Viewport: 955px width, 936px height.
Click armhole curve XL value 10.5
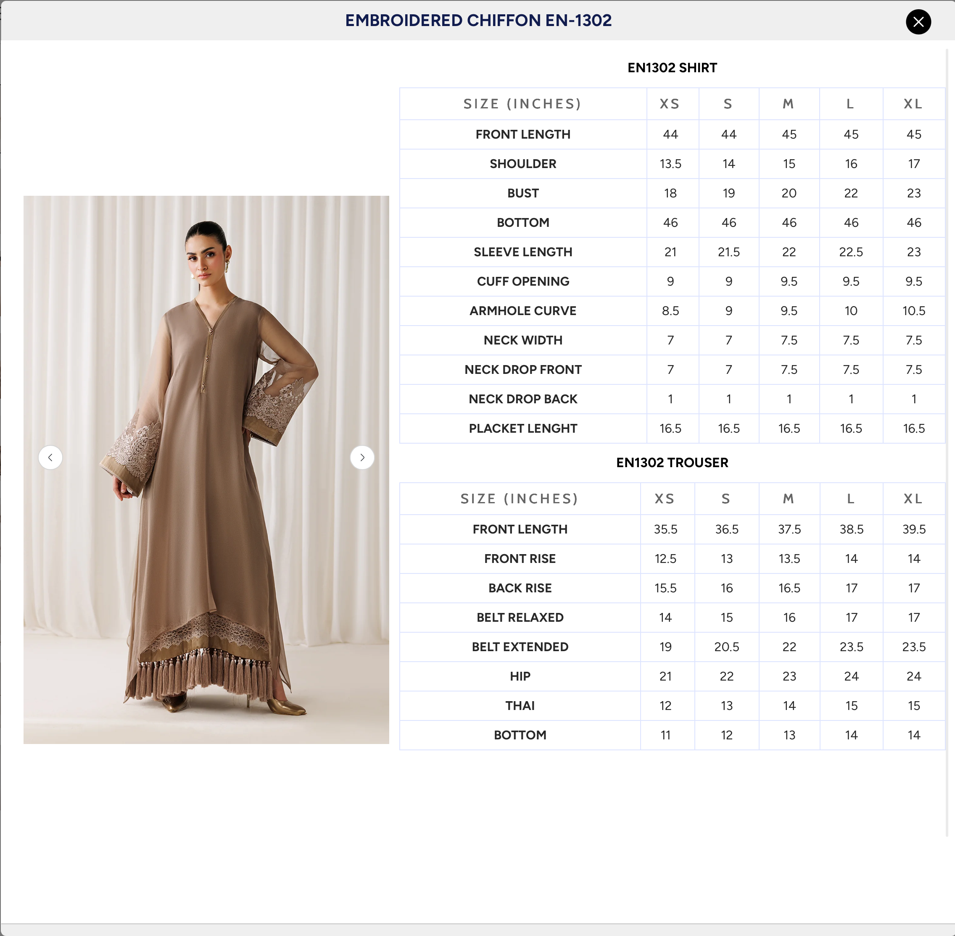pyautogui.click(x=913, y=311)
